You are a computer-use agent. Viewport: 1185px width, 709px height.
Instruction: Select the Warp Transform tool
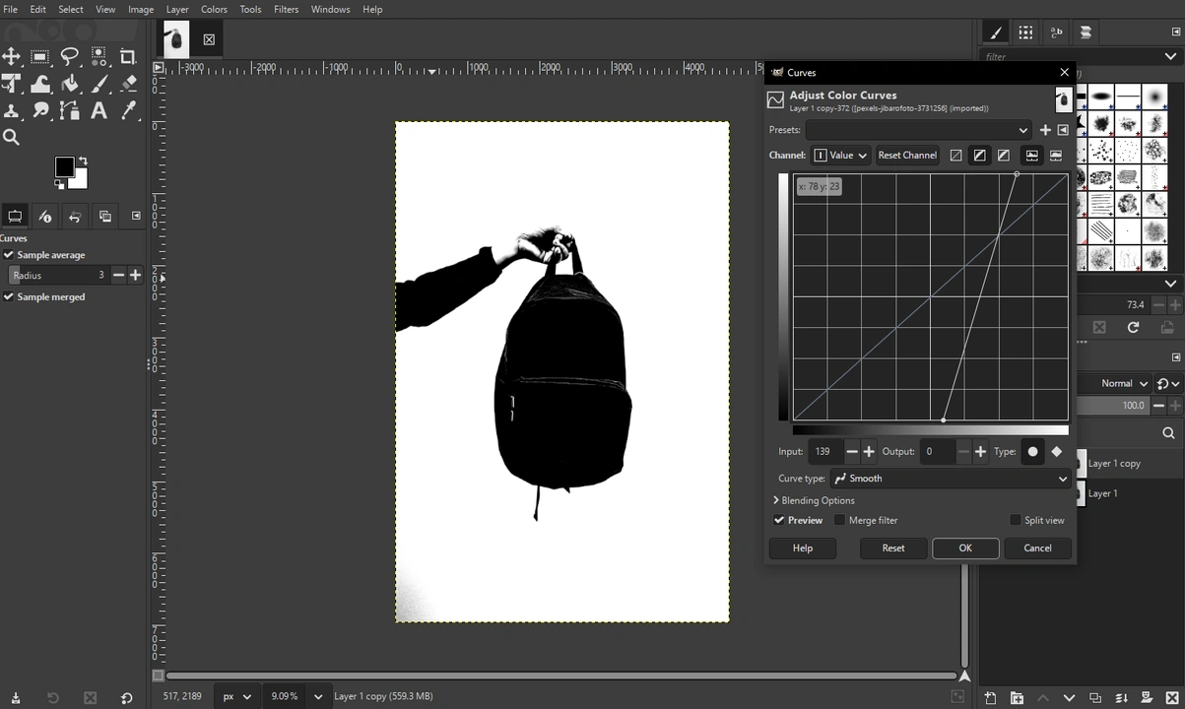coord(40,84)
